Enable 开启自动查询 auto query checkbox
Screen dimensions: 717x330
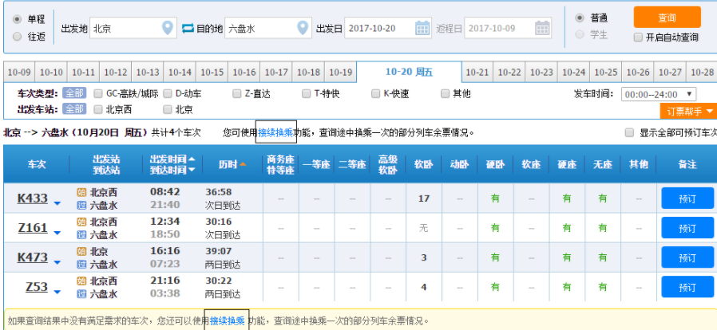pyautogui.click(x=638, y=37)
